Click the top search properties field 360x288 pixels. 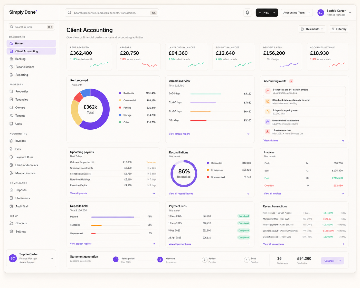point(112,13)
